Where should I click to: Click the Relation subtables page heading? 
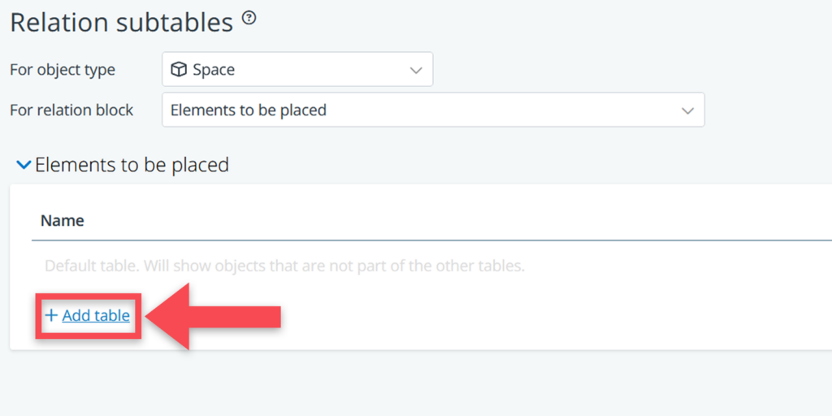(x=122, y=22)
